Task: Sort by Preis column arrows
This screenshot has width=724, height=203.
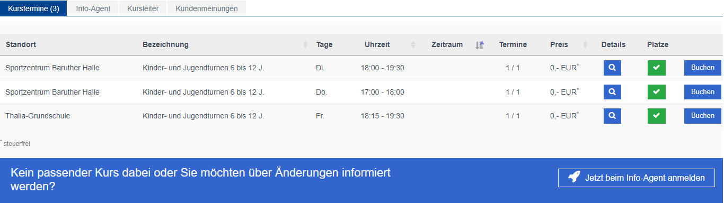Action: pos(585,45)
